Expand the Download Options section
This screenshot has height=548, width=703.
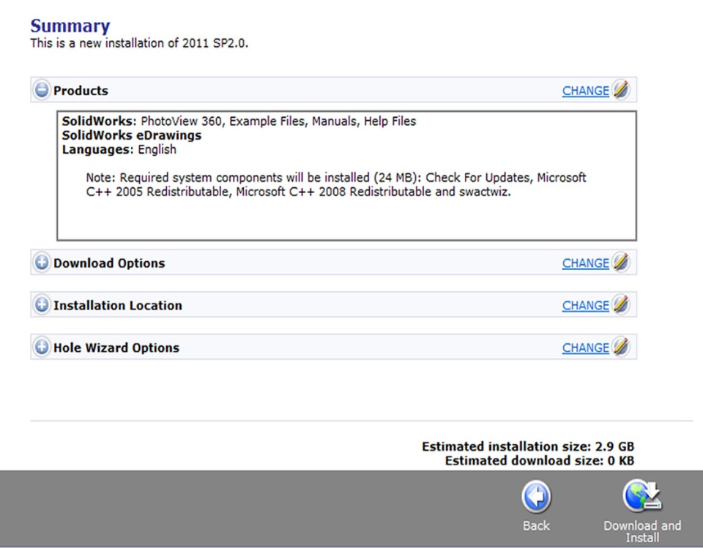[42, 263]
